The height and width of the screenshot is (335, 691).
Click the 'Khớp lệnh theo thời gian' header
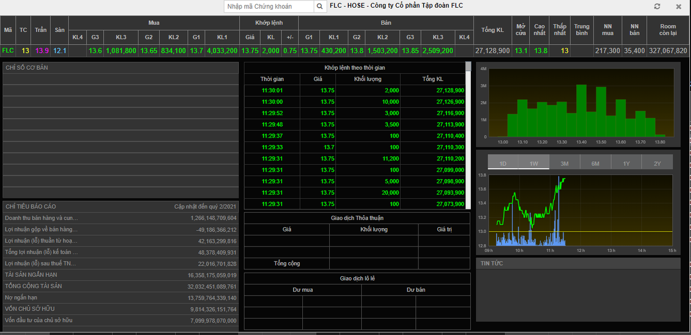tap(355, 67)
